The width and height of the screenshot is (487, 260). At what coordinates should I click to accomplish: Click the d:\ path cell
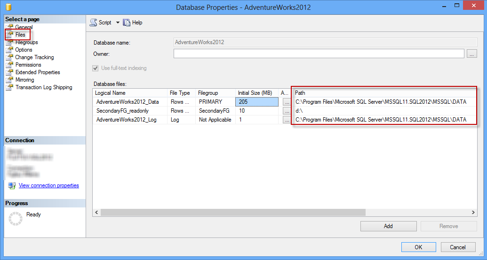pyautogui.click(x=384, y=111)
